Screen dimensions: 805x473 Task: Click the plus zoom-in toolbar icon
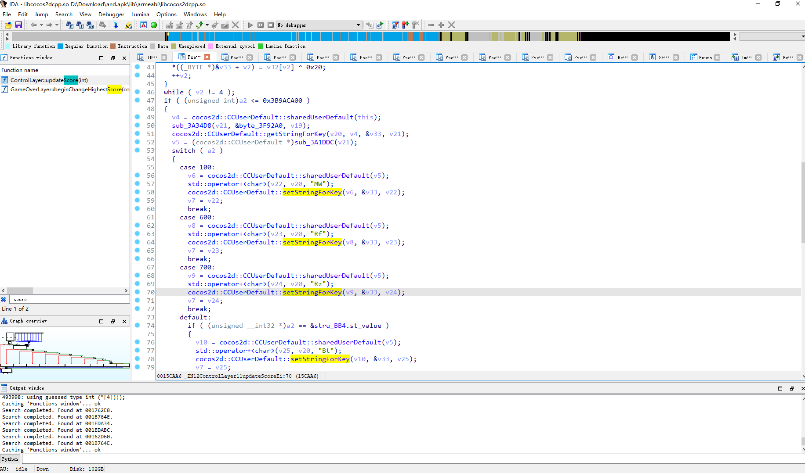(441, 25)
